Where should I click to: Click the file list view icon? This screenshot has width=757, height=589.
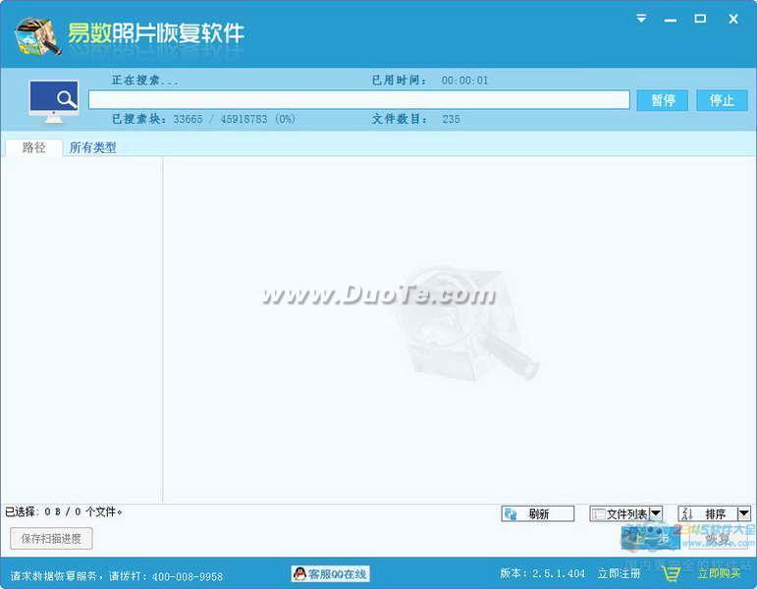598,514
